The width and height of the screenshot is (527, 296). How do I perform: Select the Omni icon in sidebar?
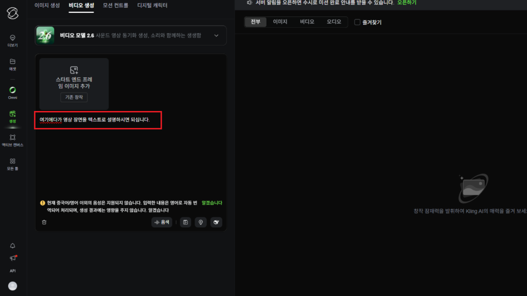click(x=12, y=91)
